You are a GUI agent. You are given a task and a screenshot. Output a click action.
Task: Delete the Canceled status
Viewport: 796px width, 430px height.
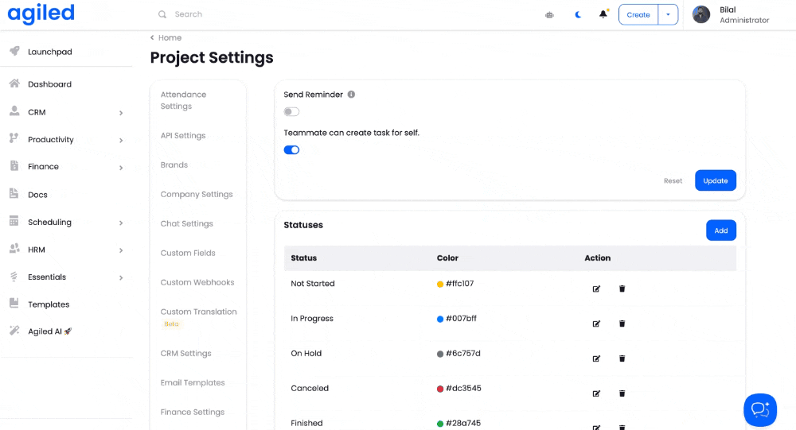click(x=622, y=393)
